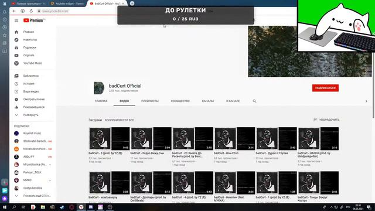Image resolution: width=375 pixels, height=211 pixels.
Task: Open YouTube Music in the sidebar
Action: (x=33, y=63)
